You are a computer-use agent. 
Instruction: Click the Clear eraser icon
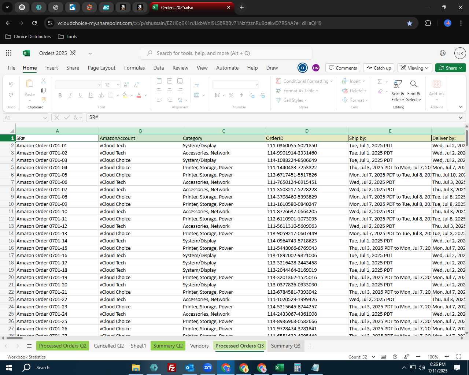(x=380, y=91)
